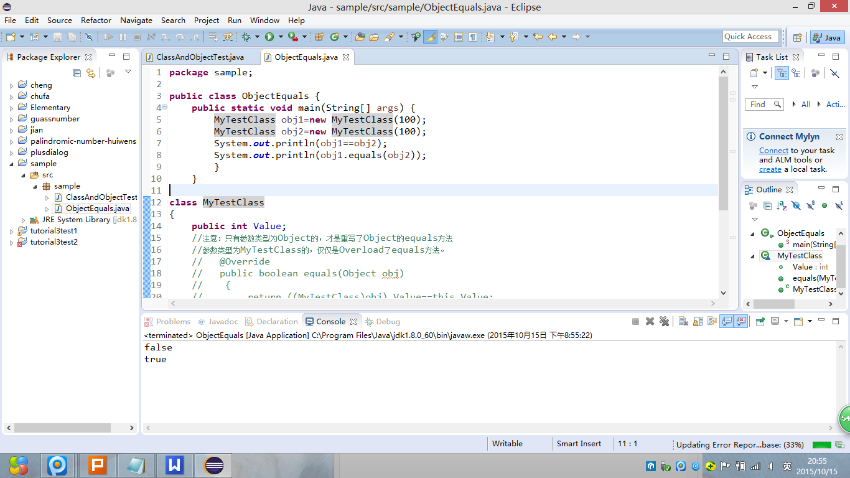Click Sort alphabetically icon in Outline
Image resolution: width=850 pixels, height=478 pixels.
(782, 205)
